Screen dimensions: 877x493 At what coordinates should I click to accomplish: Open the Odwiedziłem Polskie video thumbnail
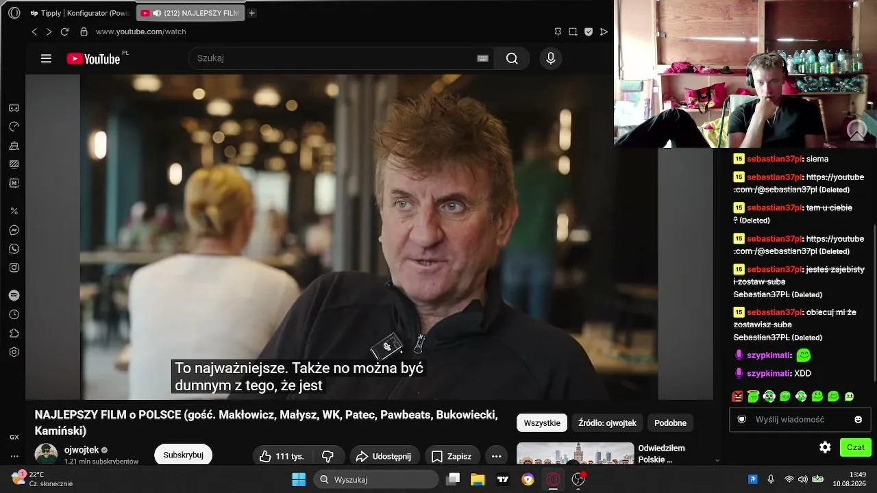coord(576,454)
